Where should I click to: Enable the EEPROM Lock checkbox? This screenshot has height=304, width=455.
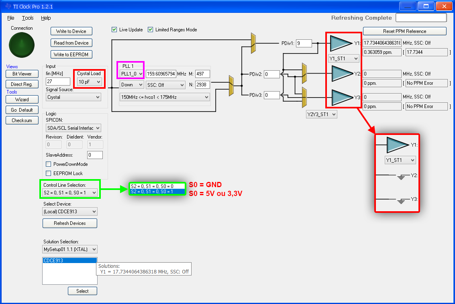[49, 173]
